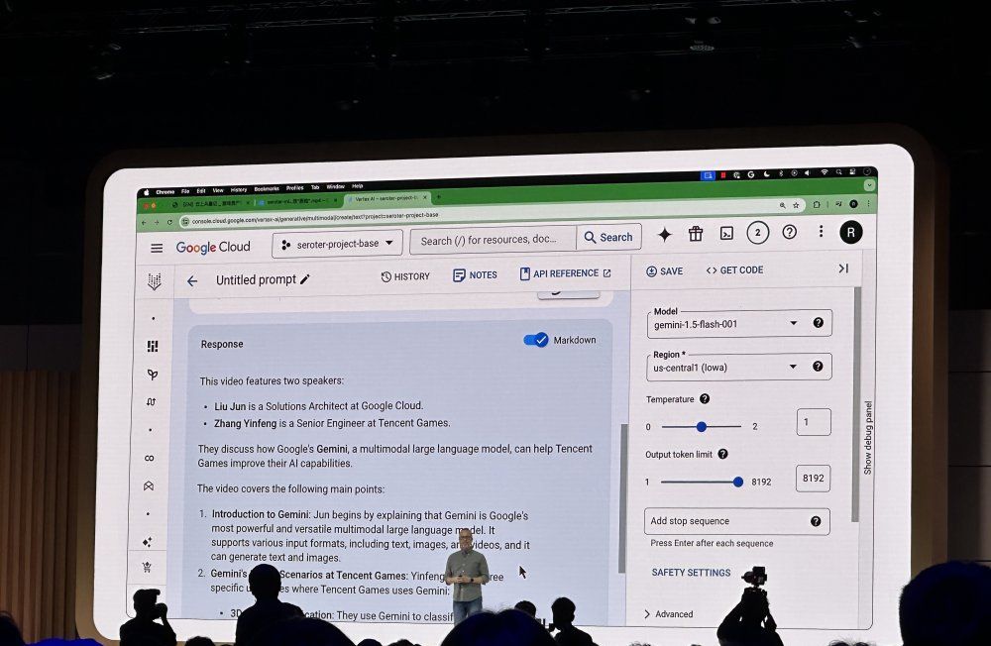Click the macOS Wi-Fi status icon
The image size is (991, 646).
(x=824, y=172)
